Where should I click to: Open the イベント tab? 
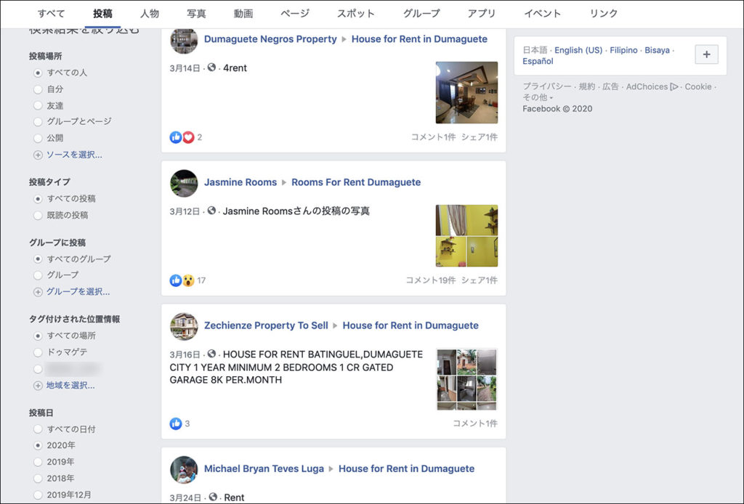542,13
